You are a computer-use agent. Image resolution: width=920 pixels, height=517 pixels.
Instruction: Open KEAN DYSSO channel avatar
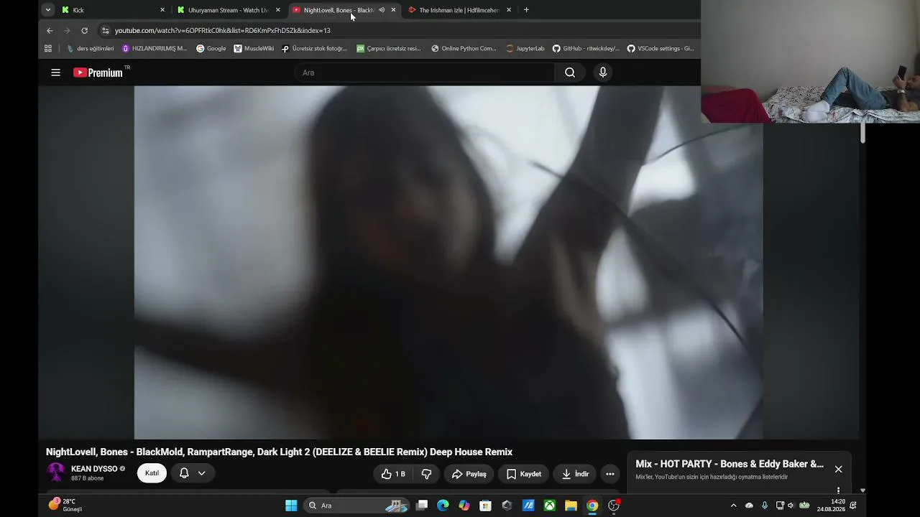click(x=55, y=472)
